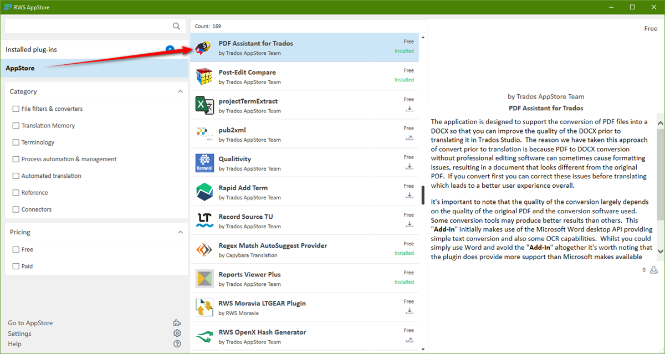Click the RWS OpenX Hash Generator icon
Screen dimensions: 665x354
click(204, 336)
